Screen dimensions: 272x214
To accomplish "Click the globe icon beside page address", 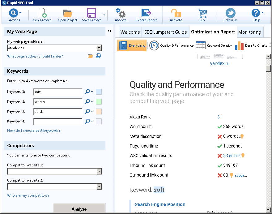I will (x=98, y=56).
